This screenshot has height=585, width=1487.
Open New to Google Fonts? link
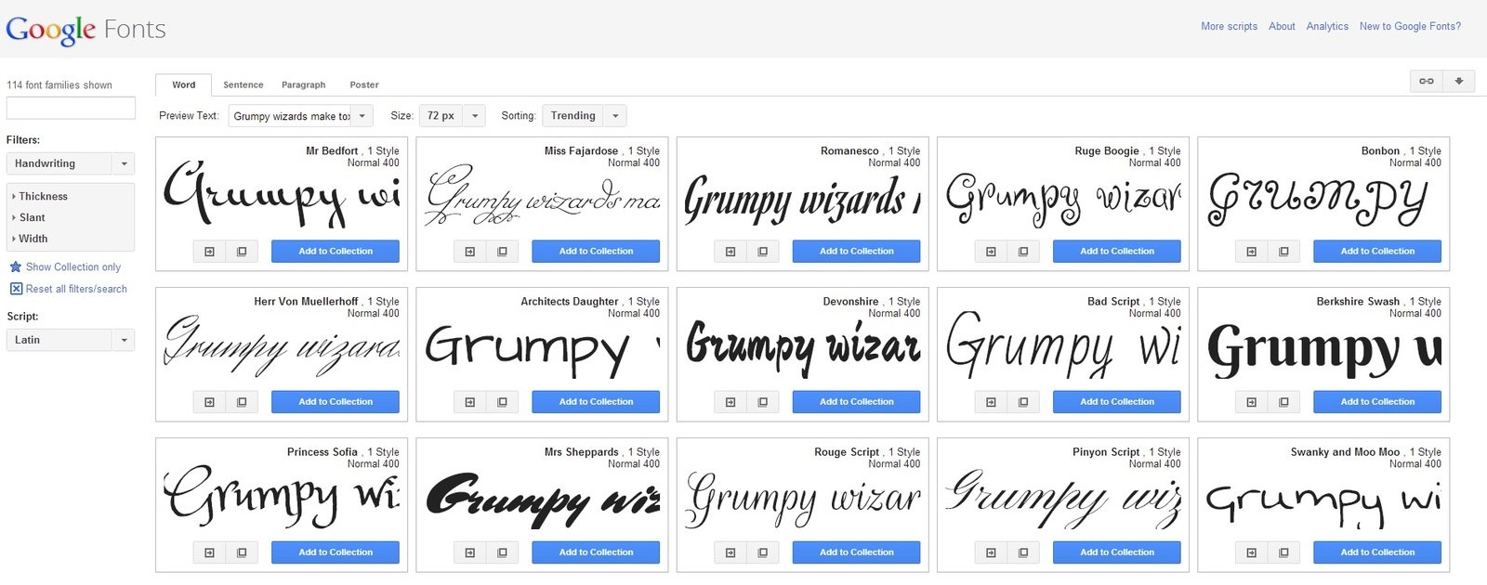[1410, 26]
